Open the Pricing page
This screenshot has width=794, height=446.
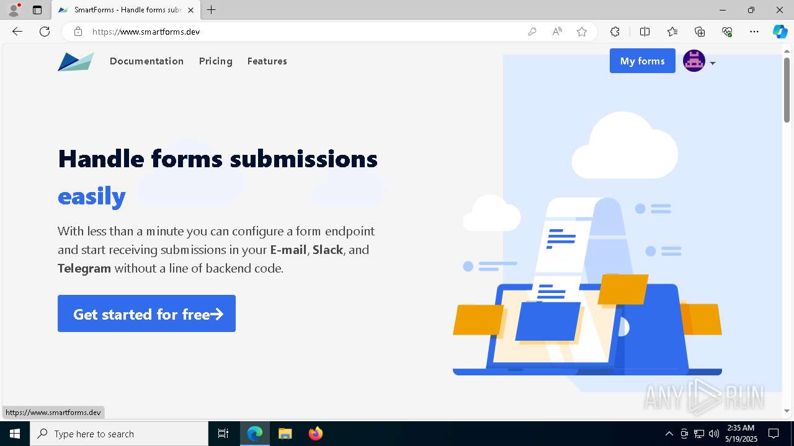pos(216,61)
